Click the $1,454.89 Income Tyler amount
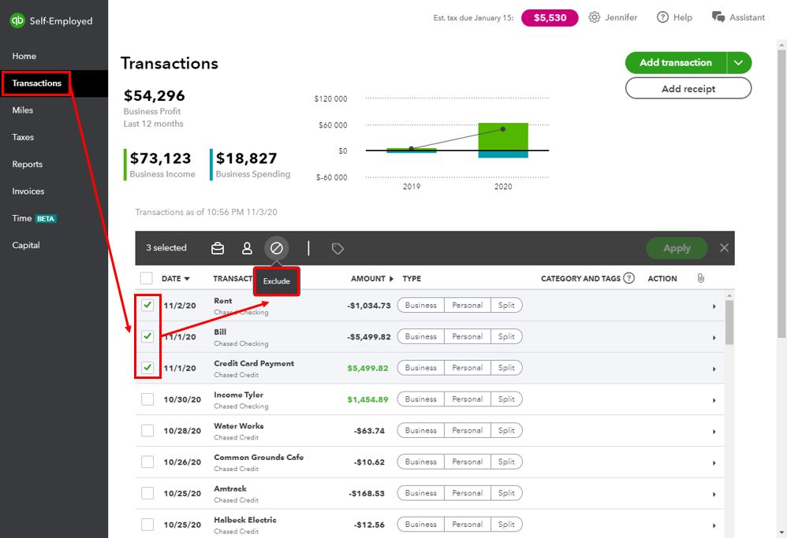 (x=368, y=399)
